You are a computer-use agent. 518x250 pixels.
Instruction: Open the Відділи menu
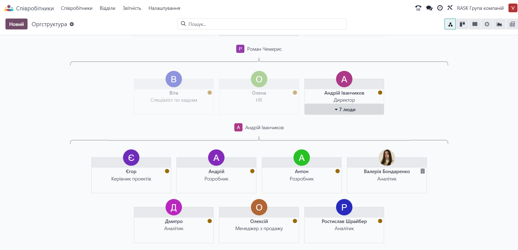pos(107,8)
